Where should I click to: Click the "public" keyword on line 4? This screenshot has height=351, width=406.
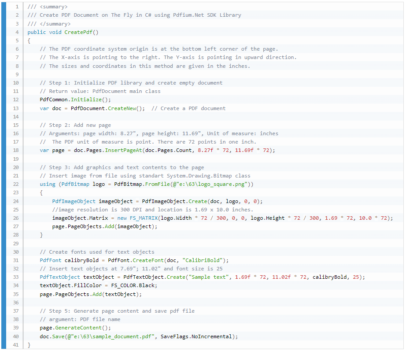click(x=37, y=32)
